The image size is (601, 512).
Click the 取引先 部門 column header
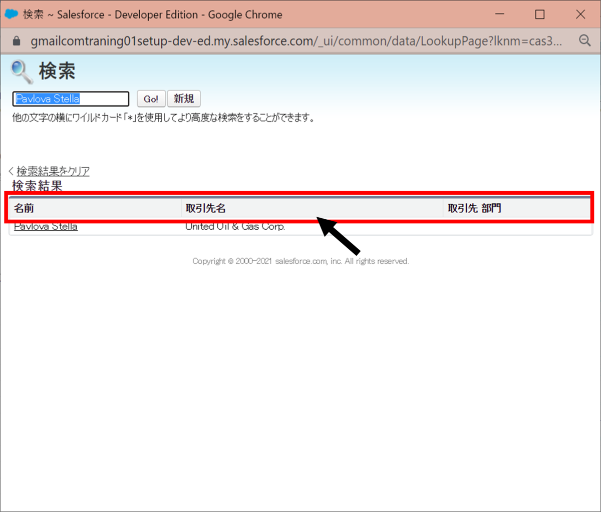pos(474,208)
